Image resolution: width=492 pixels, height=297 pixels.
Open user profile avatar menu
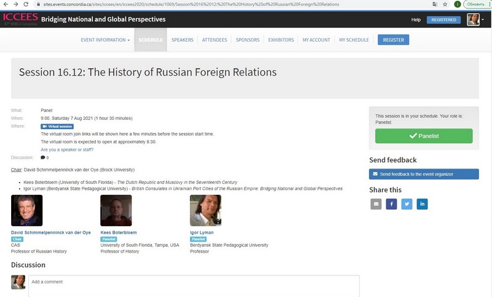click(473, 20)
